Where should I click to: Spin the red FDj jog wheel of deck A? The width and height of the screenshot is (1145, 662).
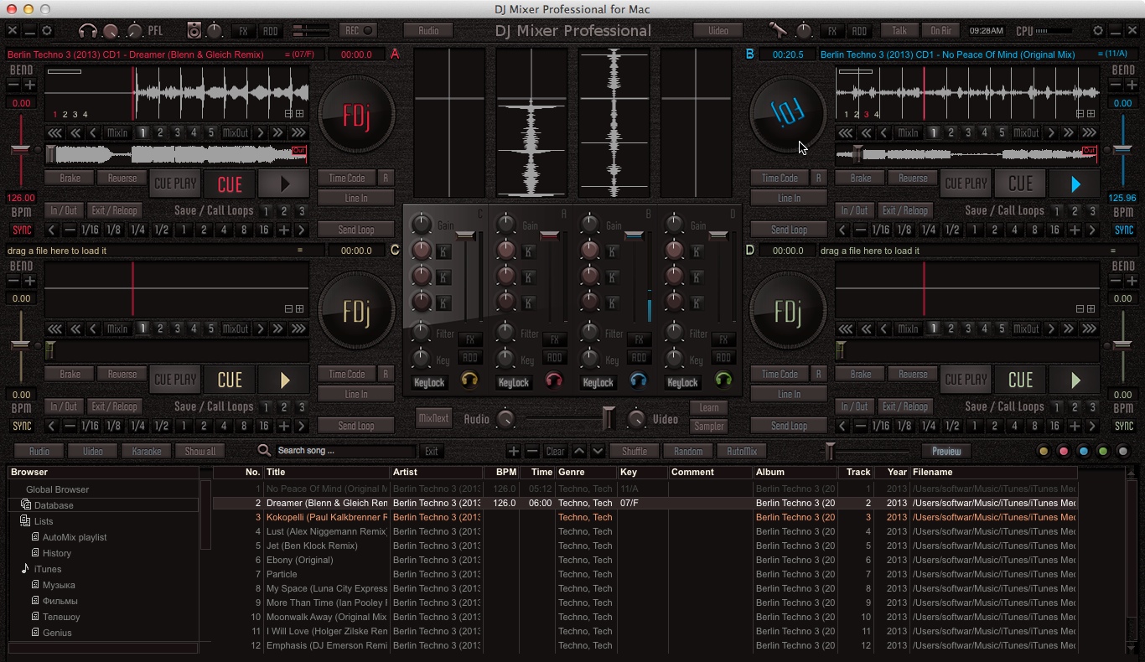pos(357,115)
